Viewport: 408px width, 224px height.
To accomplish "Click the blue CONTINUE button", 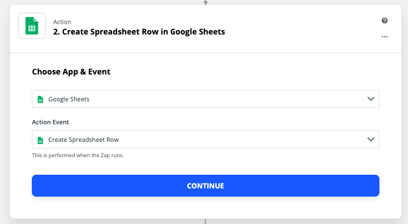I will (x=205, y=186).
